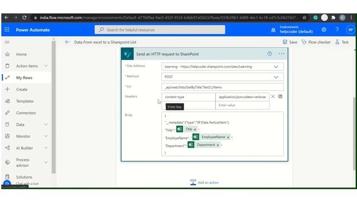
Task: Click the Excel icon on EmployeeName token
Action: click(x=196, y=137)
